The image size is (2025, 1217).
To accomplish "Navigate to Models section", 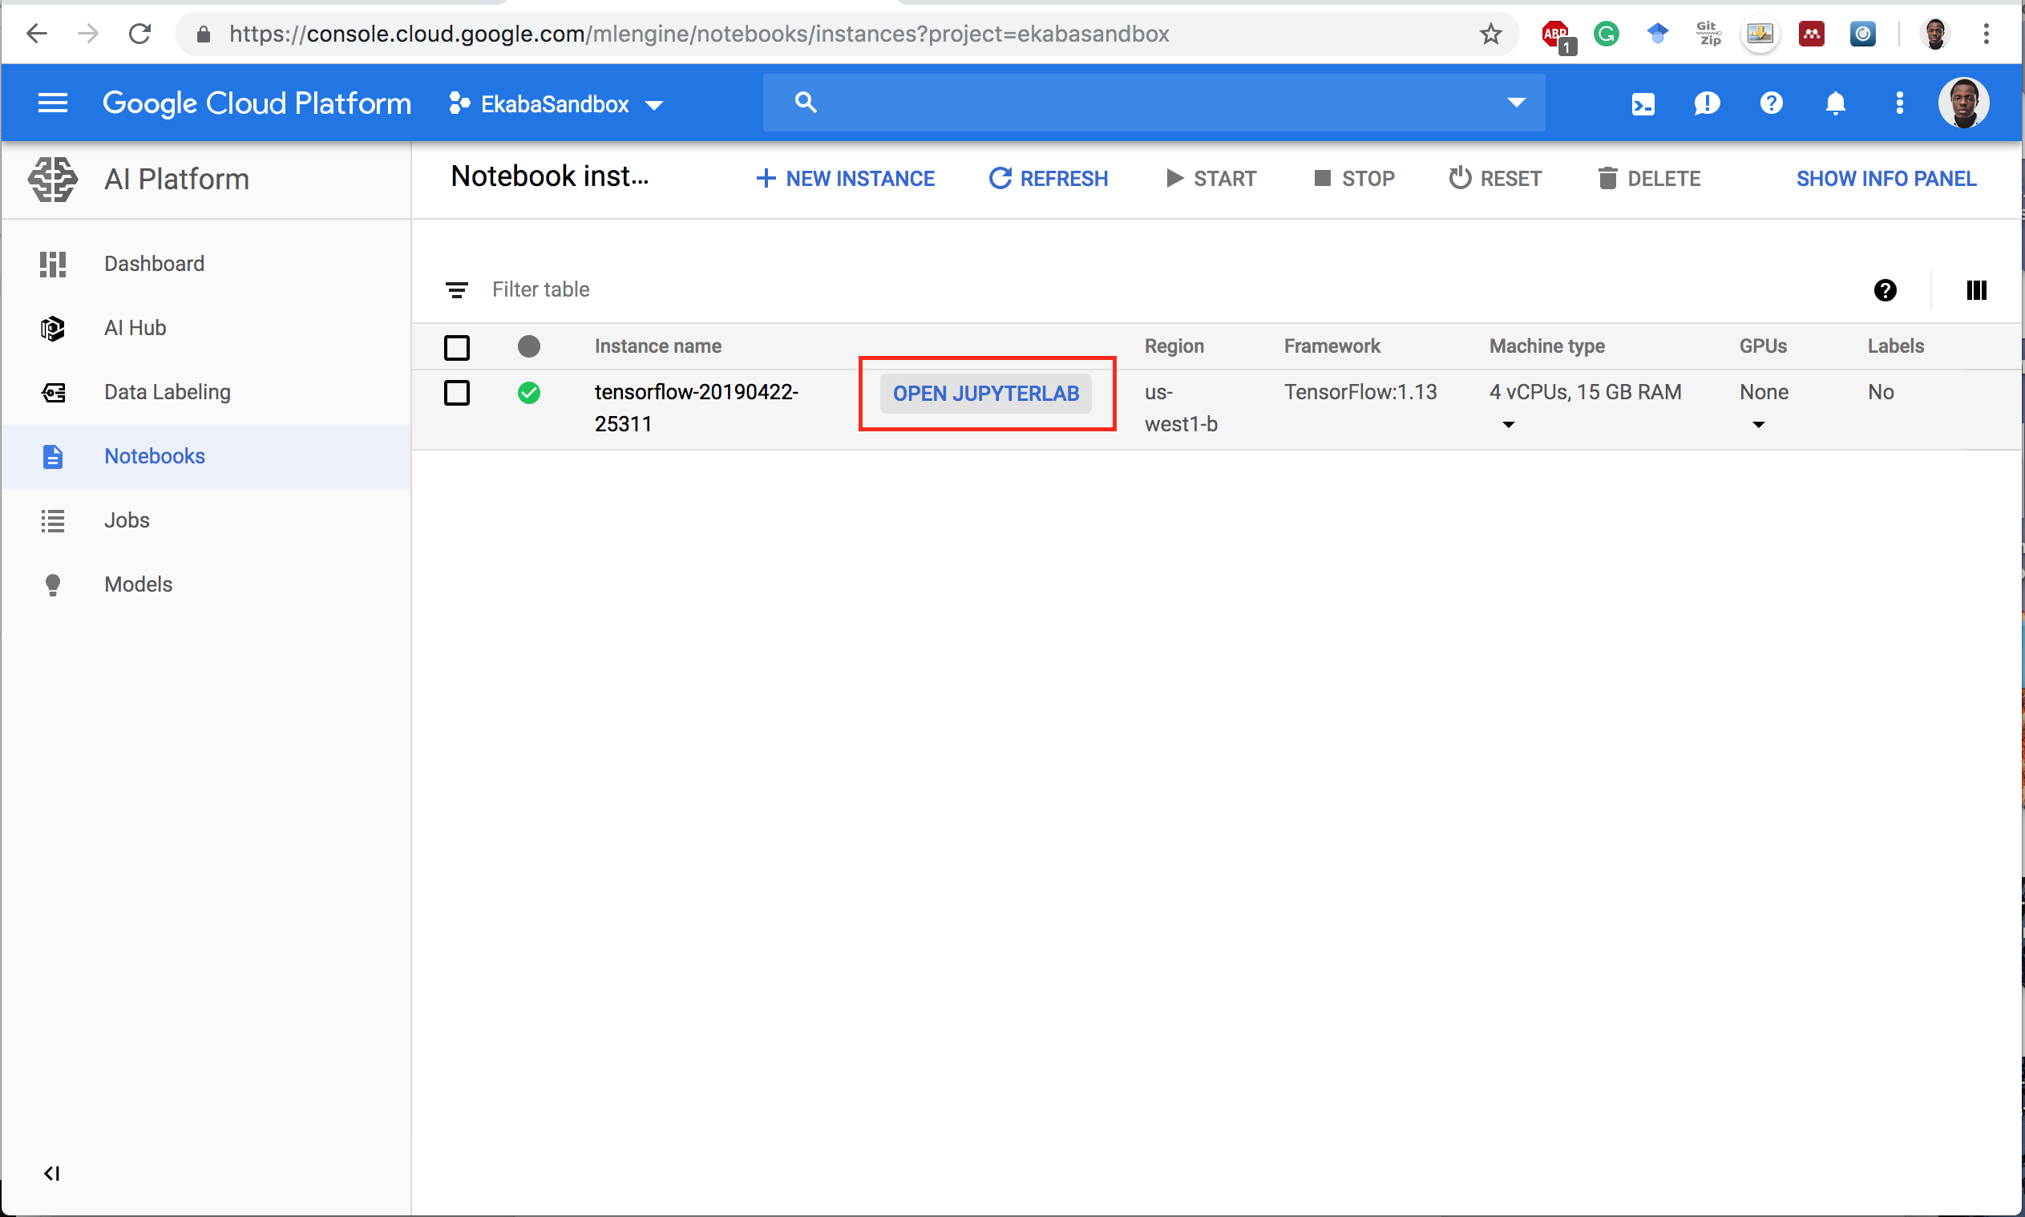I will 137,583.
